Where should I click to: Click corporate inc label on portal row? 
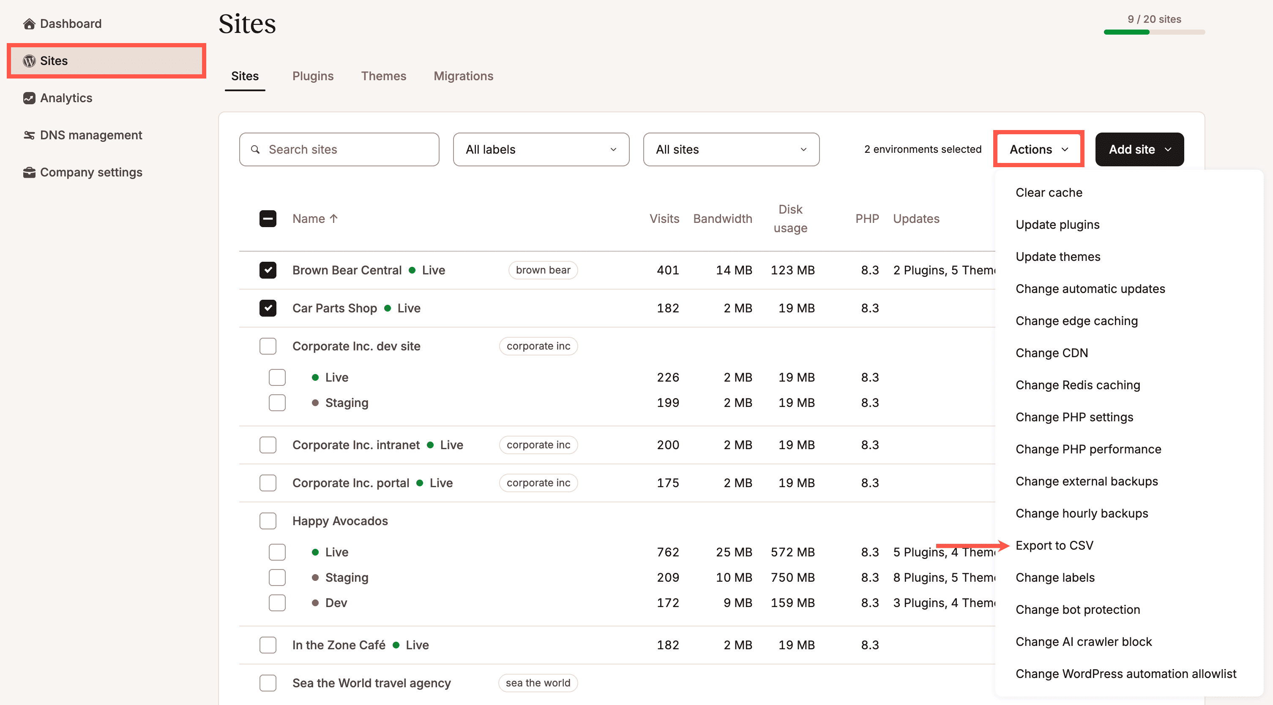538,483
